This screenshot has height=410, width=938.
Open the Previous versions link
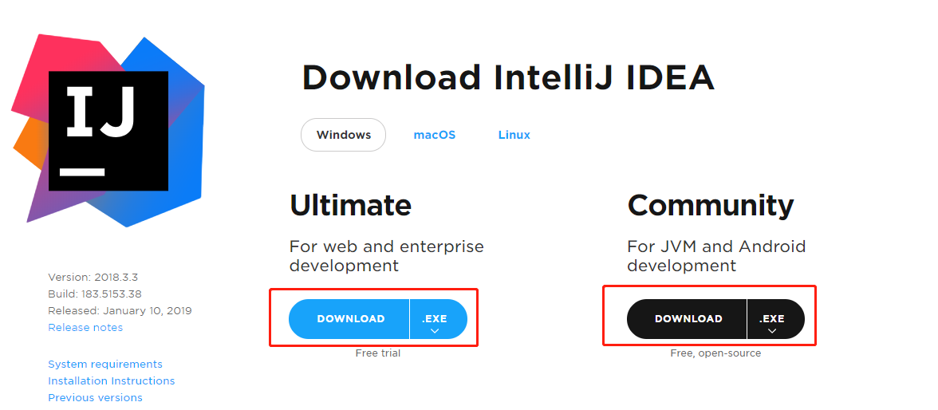click(95, 397)
